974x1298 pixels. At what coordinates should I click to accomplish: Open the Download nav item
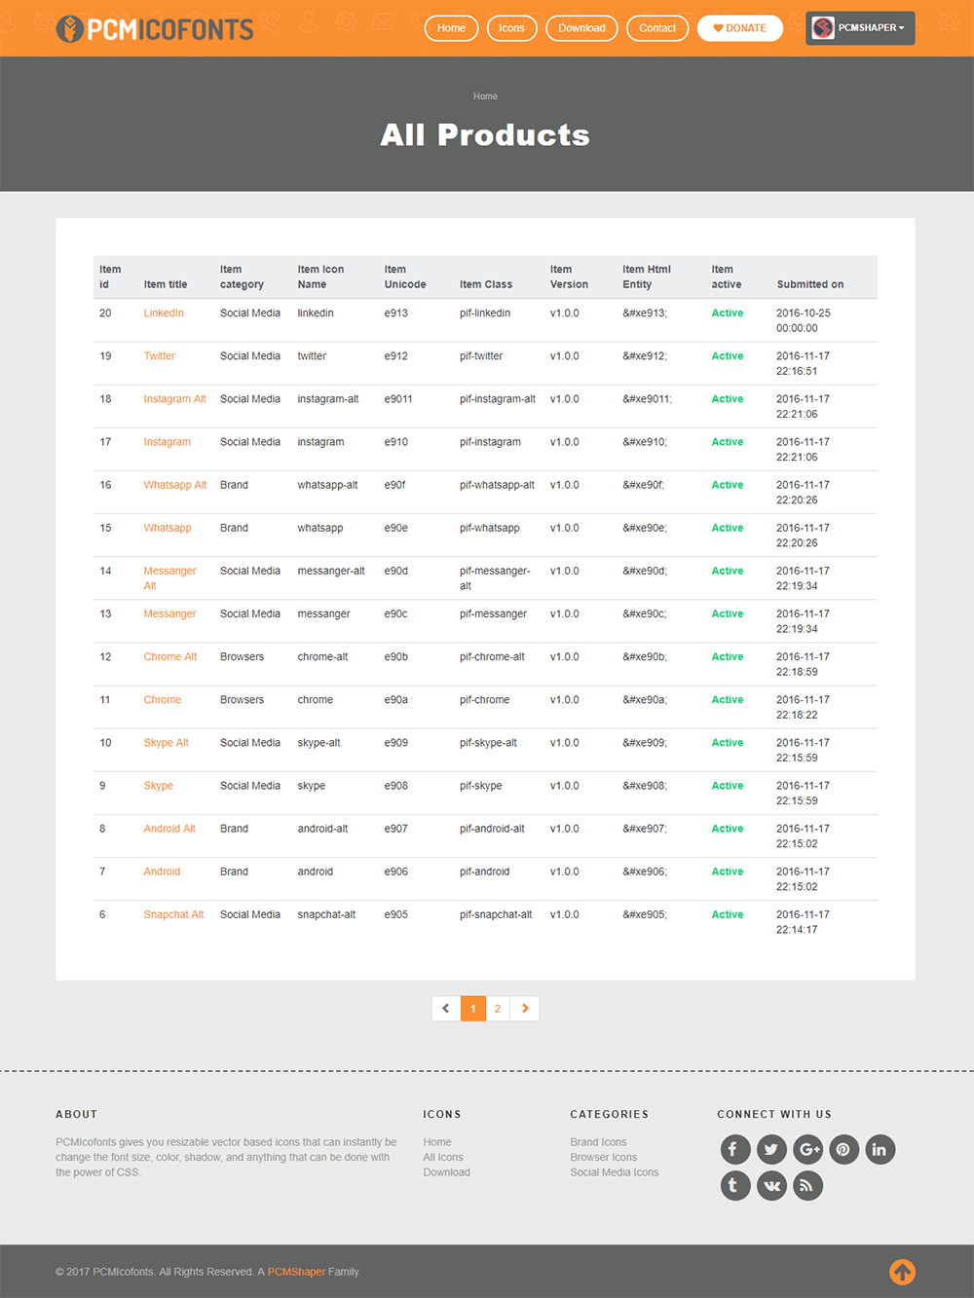[x=581, y=28]
